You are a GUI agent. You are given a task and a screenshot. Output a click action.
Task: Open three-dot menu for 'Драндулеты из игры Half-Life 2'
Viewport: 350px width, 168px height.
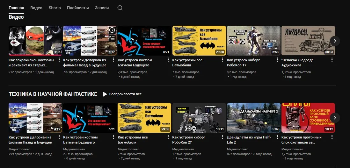[x=277, y=137]
